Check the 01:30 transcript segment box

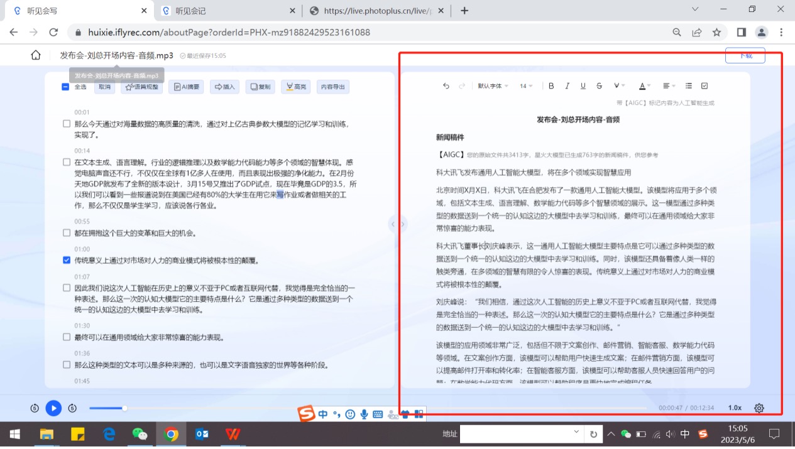pyautogui.click(x=67, y=337)
